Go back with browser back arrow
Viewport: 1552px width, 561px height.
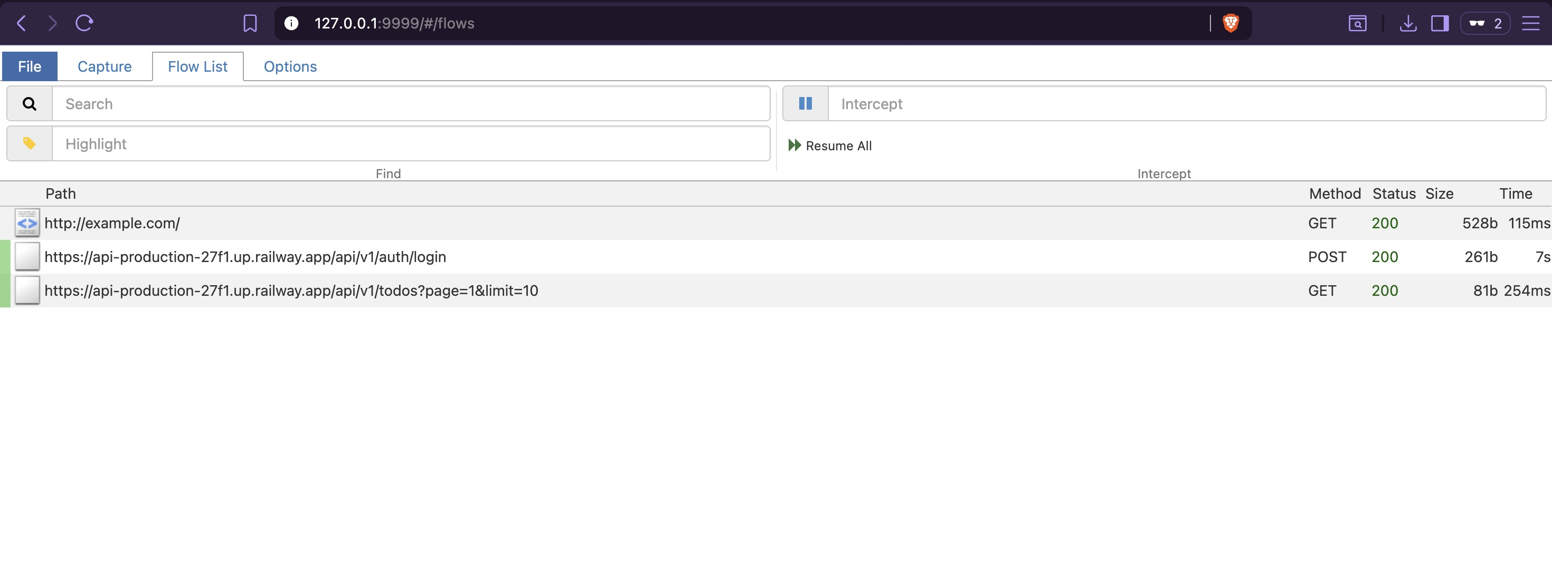[x=22, y=24]
